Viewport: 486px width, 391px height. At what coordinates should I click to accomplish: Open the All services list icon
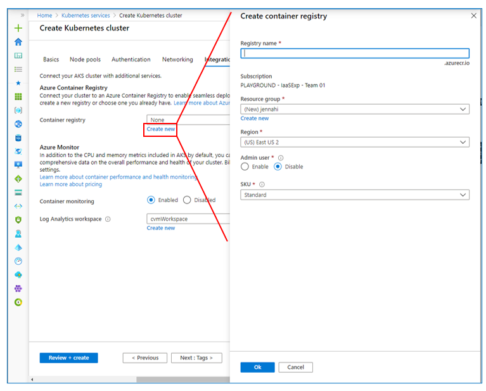(x=18, y=69)
